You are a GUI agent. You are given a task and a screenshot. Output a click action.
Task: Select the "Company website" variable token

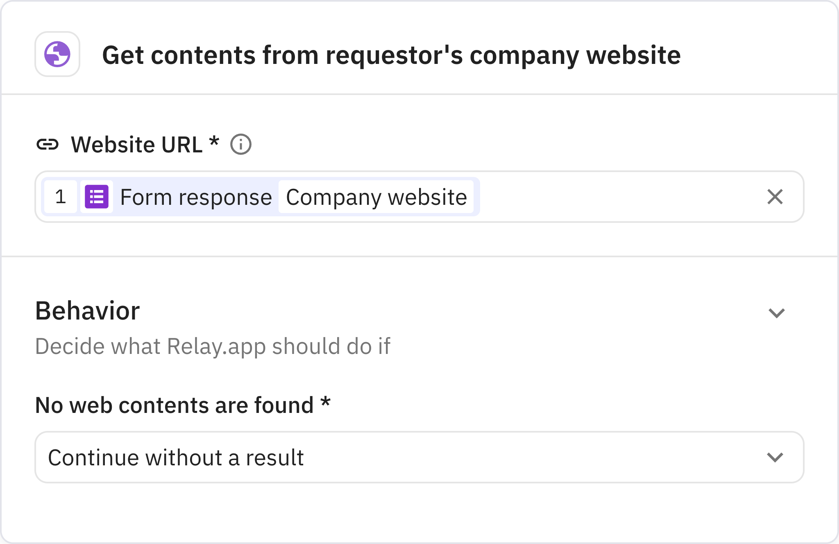[376, 197]
